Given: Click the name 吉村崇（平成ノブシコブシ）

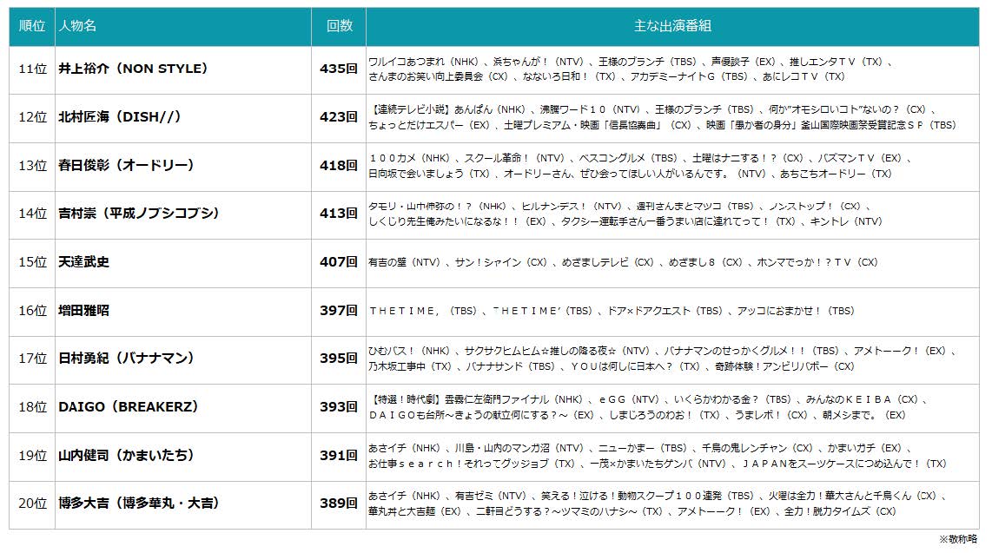Looking at the screenshot, I should coord(139,214).
